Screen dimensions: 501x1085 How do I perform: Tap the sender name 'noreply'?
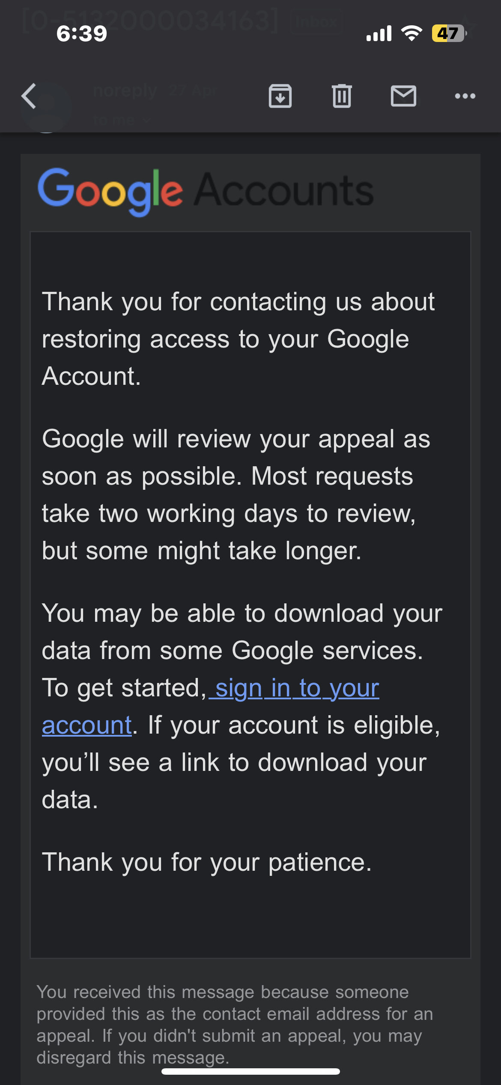tap(125, 90)
